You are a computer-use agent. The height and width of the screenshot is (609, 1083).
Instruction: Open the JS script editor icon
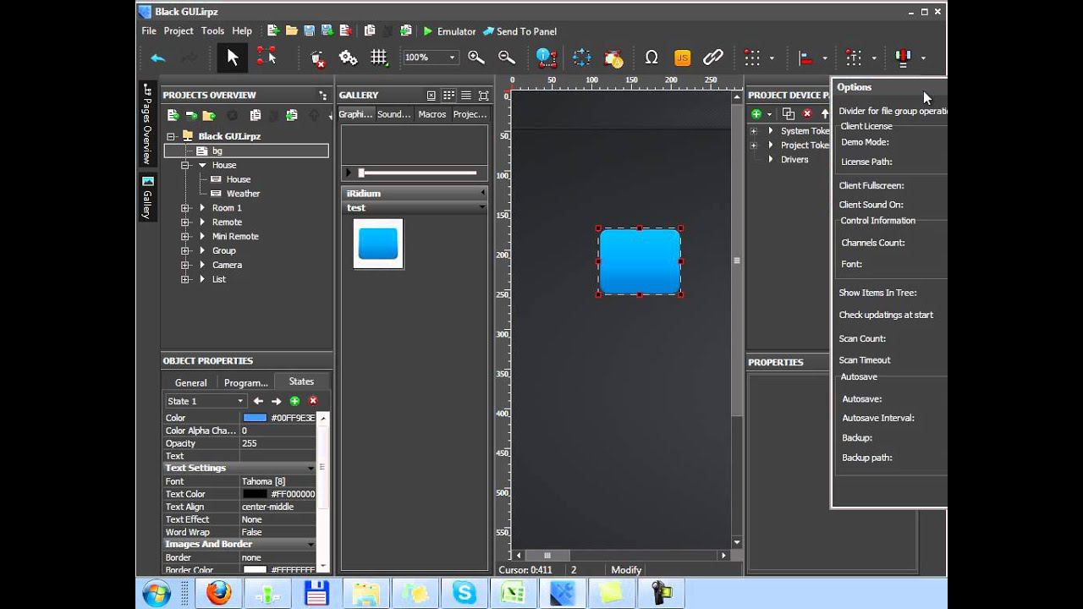coord(682,58)
